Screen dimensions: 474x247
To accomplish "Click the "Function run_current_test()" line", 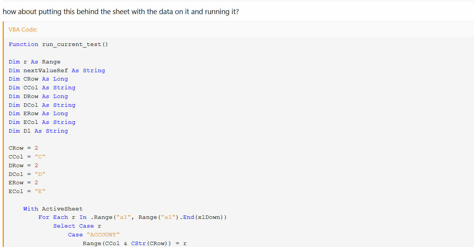I will (58, 44).
